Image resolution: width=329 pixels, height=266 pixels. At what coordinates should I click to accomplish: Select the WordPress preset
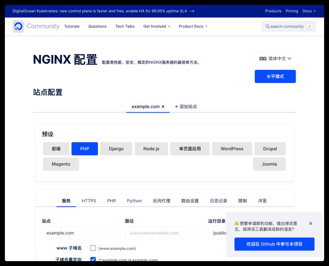tap(232, 149)
